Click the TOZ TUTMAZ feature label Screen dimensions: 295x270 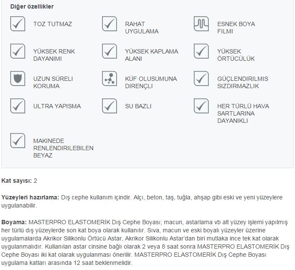click(x=53, y=24)
